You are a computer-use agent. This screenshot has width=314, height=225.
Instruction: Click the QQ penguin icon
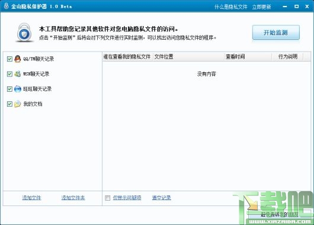coord(18,59)
